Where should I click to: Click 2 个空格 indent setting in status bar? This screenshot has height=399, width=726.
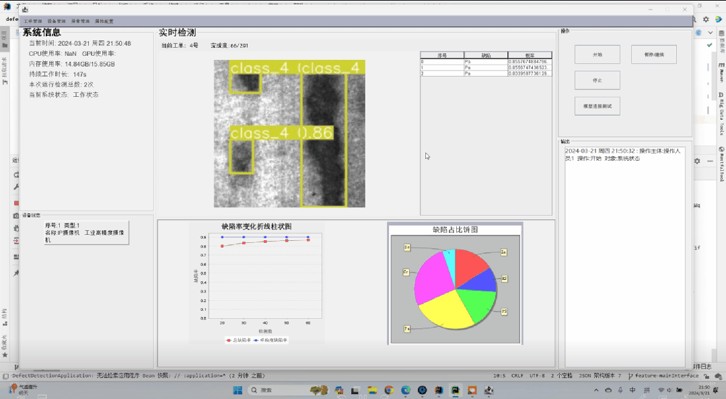[562, 376]
